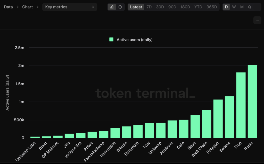Click the BNB Chain bar
This screenshot has height=164, width=264.
click(207, 124)
